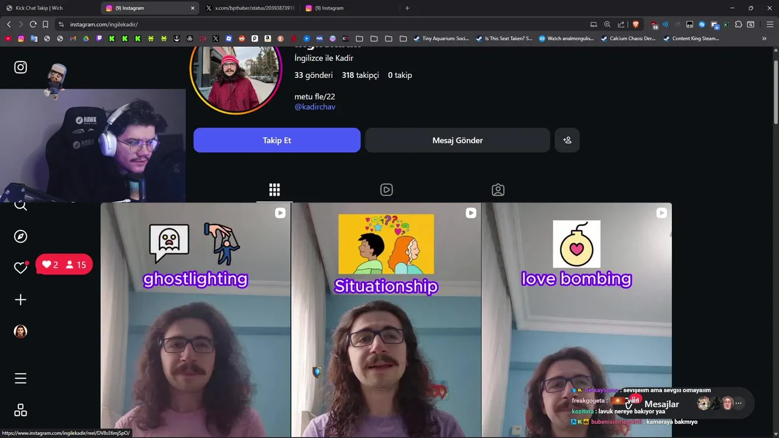Expand hidden bookmarks double-chevron
The width and height of the screenshot is (779, 438).
(x=764, y=38)
